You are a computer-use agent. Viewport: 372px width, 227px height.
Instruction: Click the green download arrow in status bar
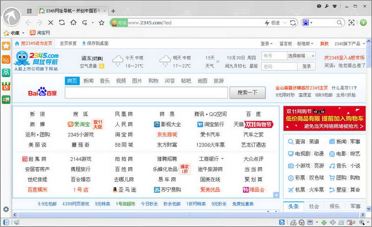tap(324, 222)
